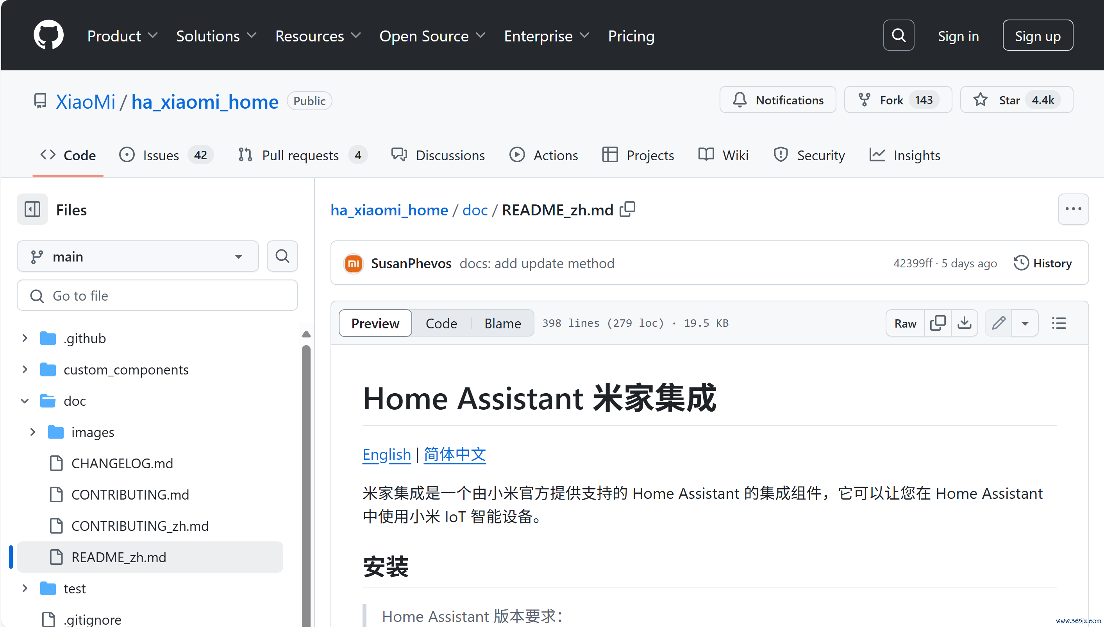Click SusanPhevos avatar image
Viewport: 1104px width, 627px height.
click(x=353, y=263)
